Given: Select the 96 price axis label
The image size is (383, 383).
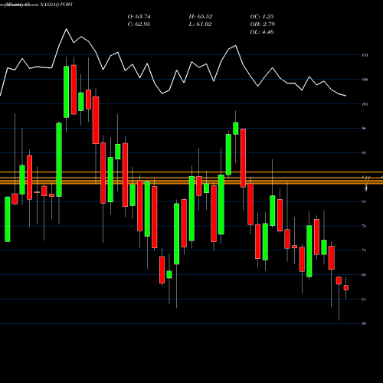Looking at the screenshot, I should coord(364,128).
